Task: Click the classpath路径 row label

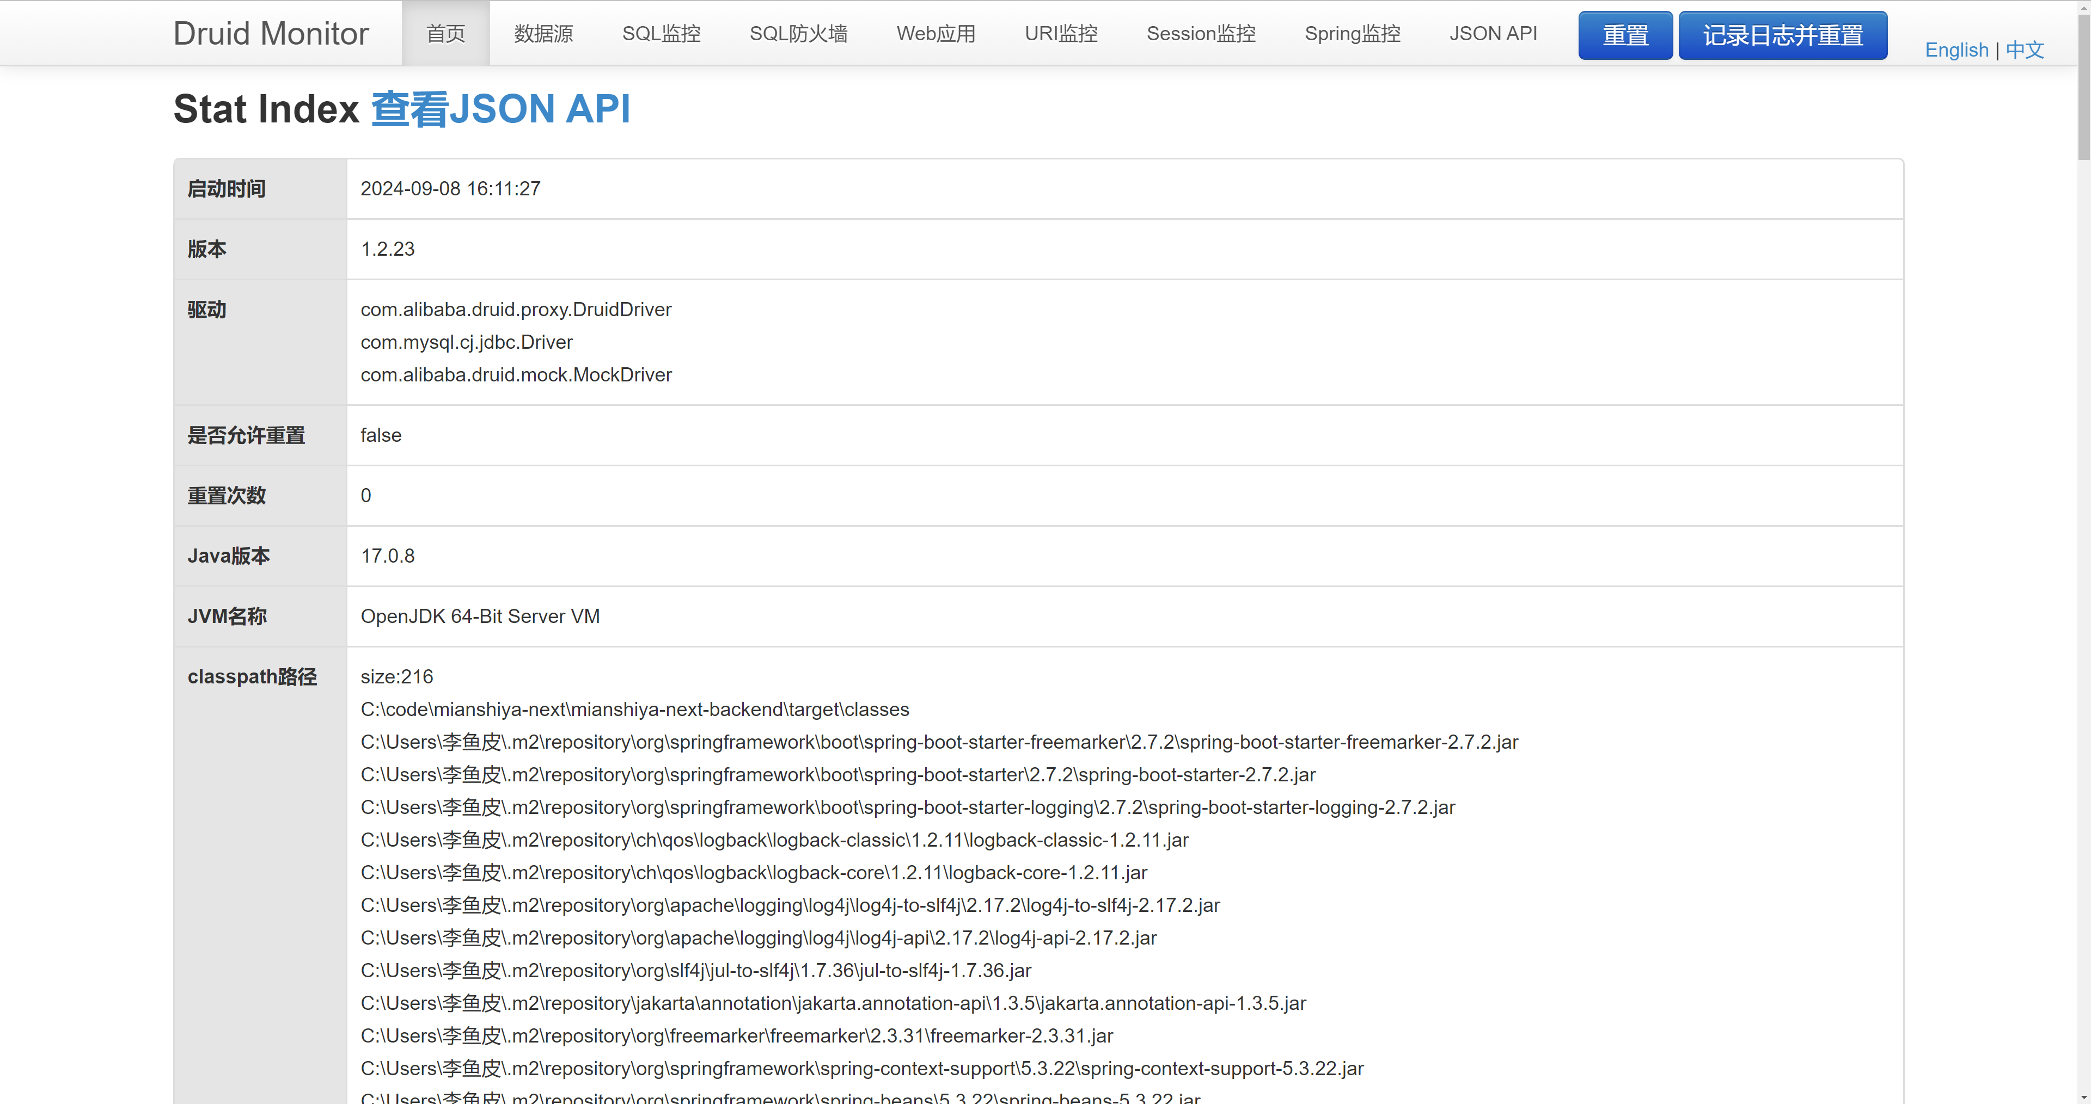Action: (x=253, y=676)
